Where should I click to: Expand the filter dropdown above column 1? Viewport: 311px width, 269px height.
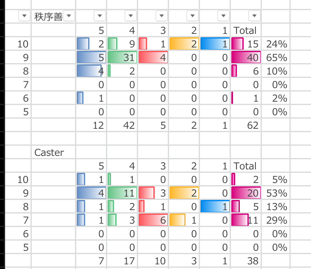[x=223, y=16]
